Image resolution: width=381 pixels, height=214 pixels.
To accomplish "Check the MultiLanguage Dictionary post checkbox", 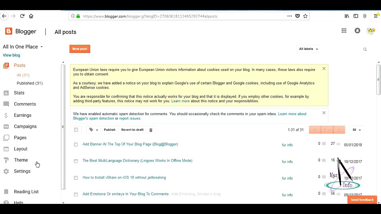I will [76, 161].
